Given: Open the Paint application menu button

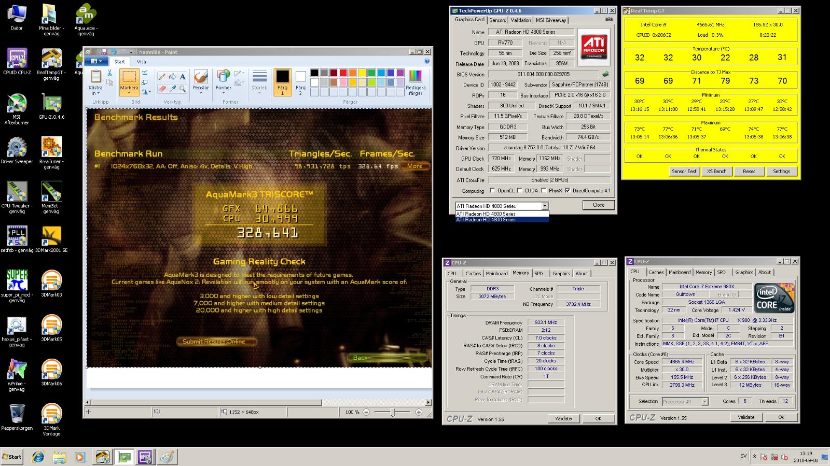Looking at the screenshot, I should click(96, 61).
